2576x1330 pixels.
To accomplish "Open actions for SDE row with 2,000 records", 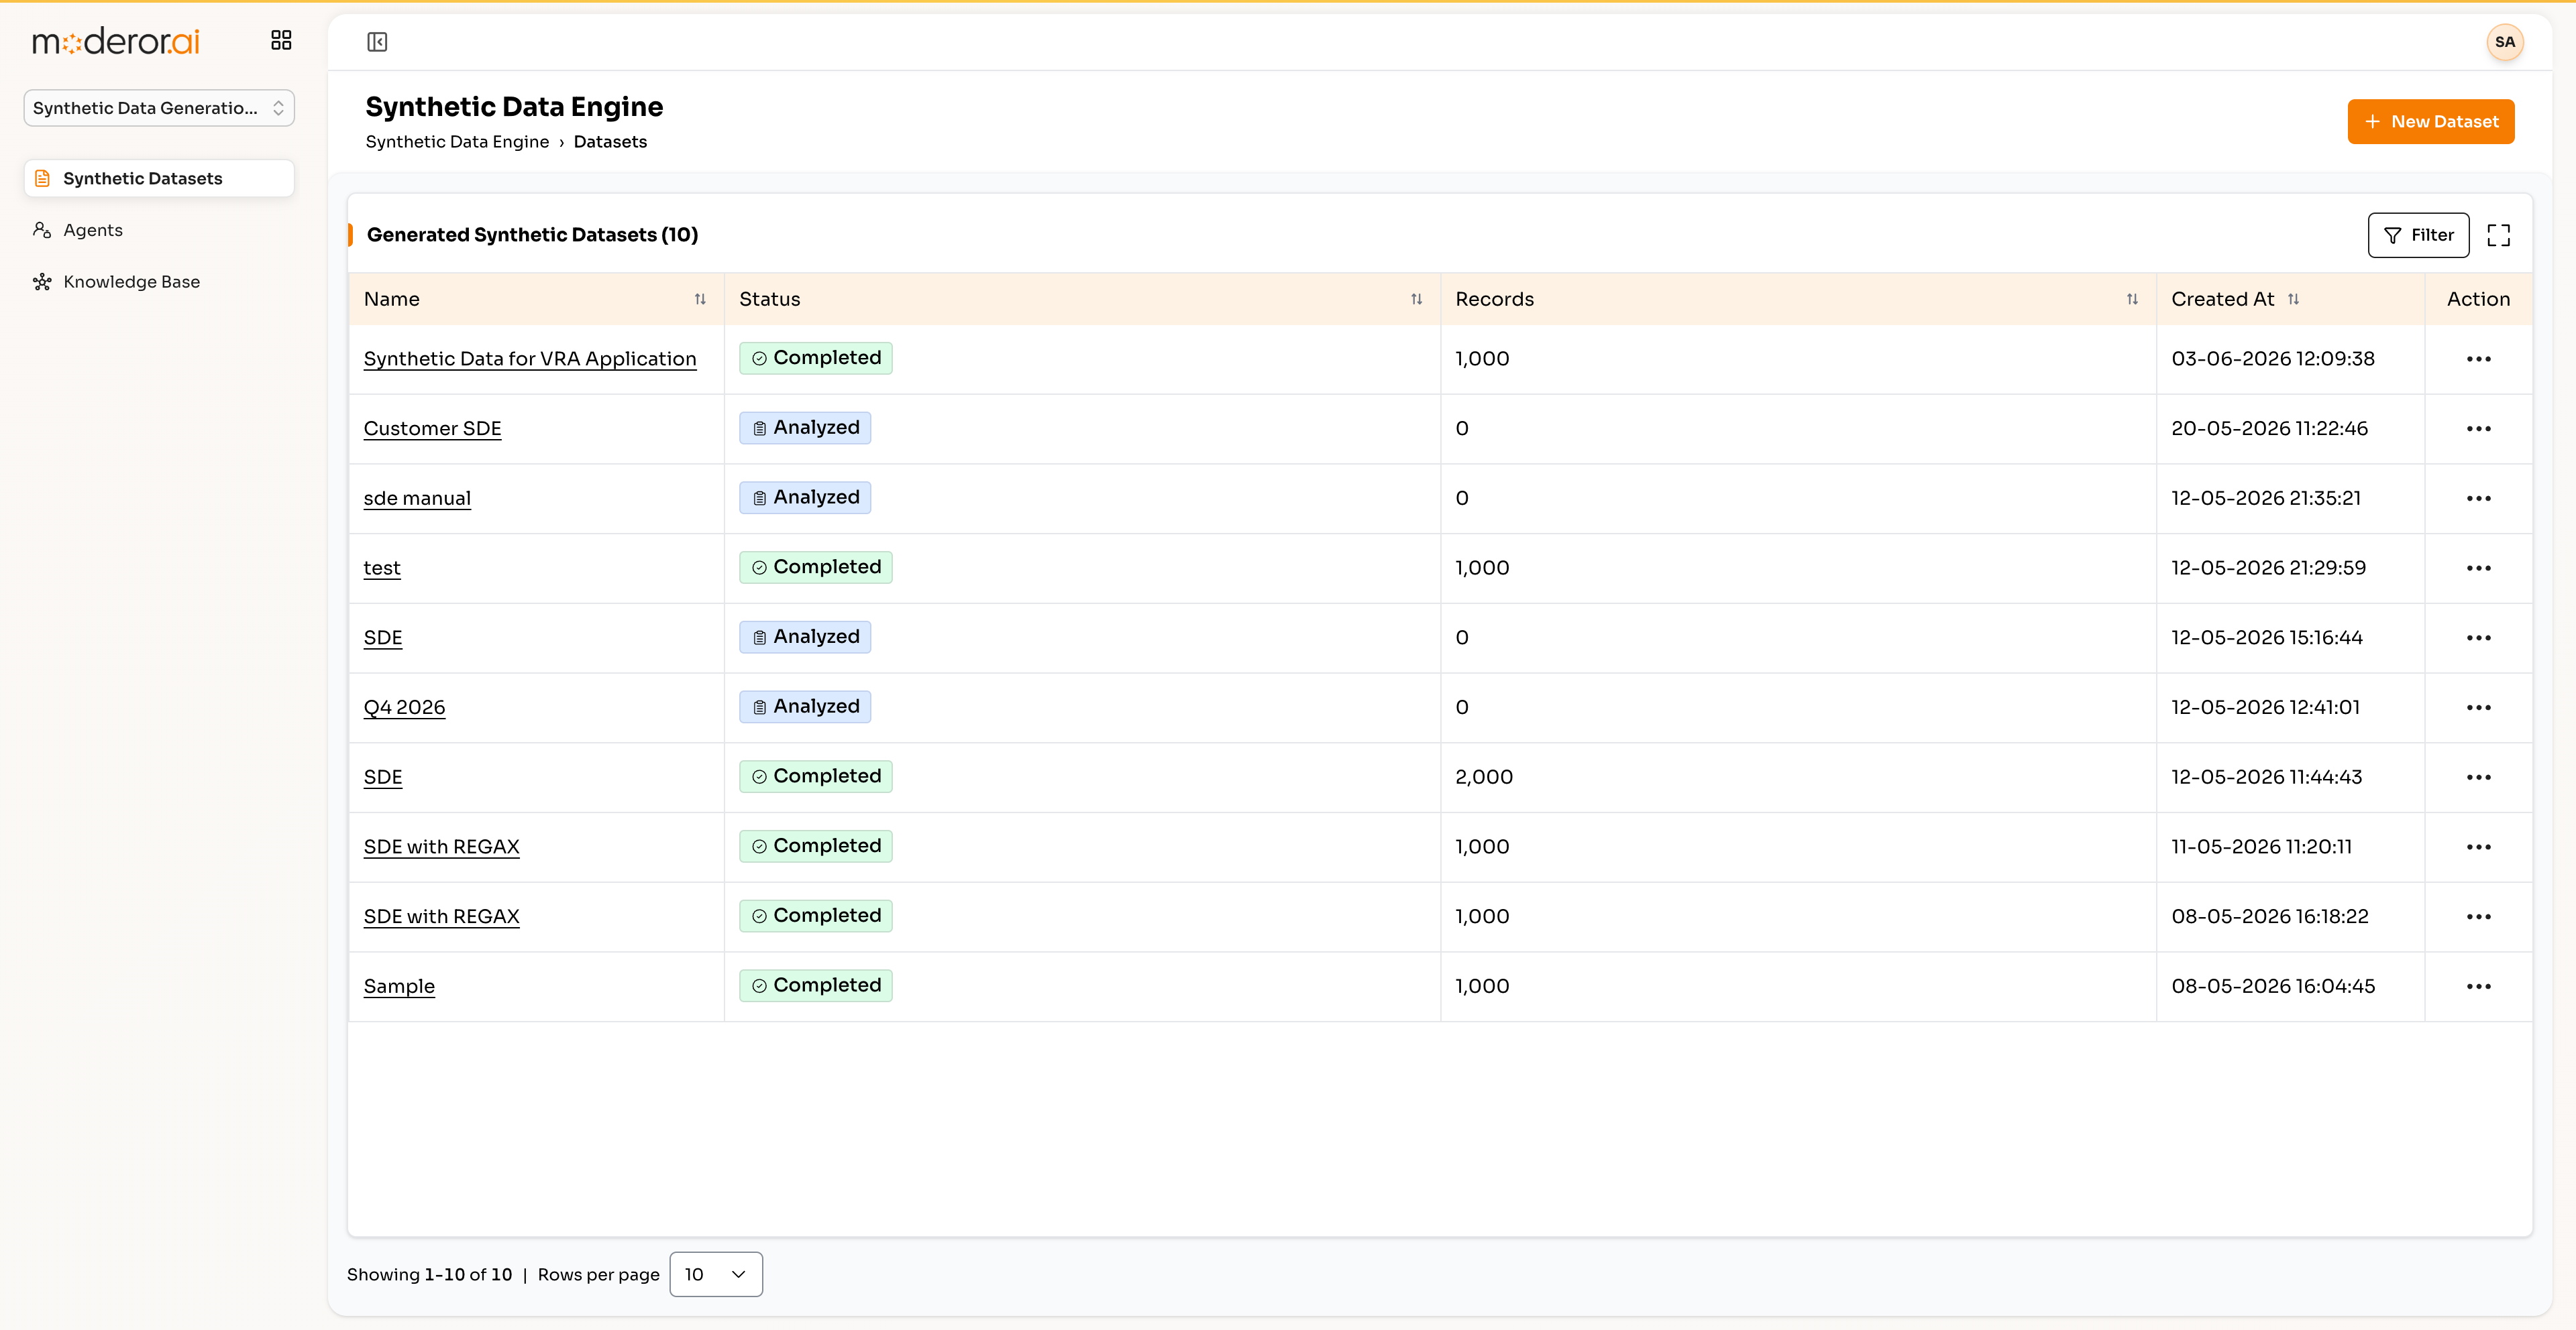I will pos(2478,778).
